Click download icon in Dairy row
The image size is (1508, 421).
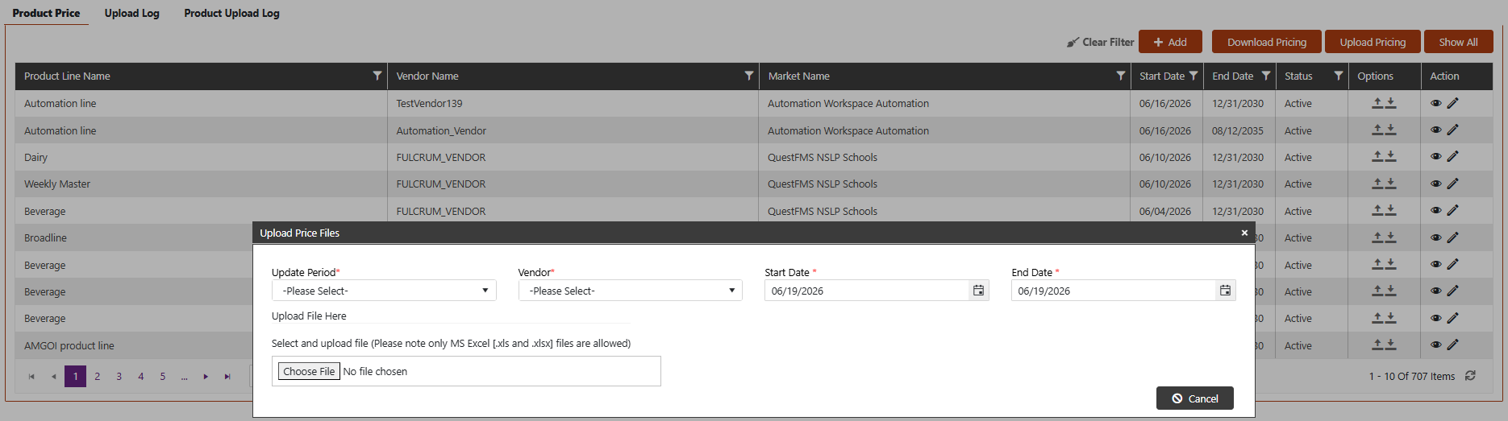[x=1391, y=157]
